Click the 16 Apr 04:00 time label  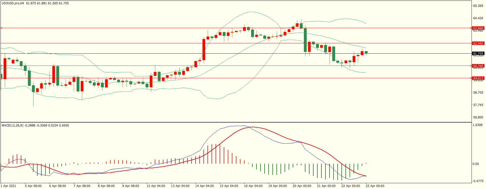(x=253, y=186)
